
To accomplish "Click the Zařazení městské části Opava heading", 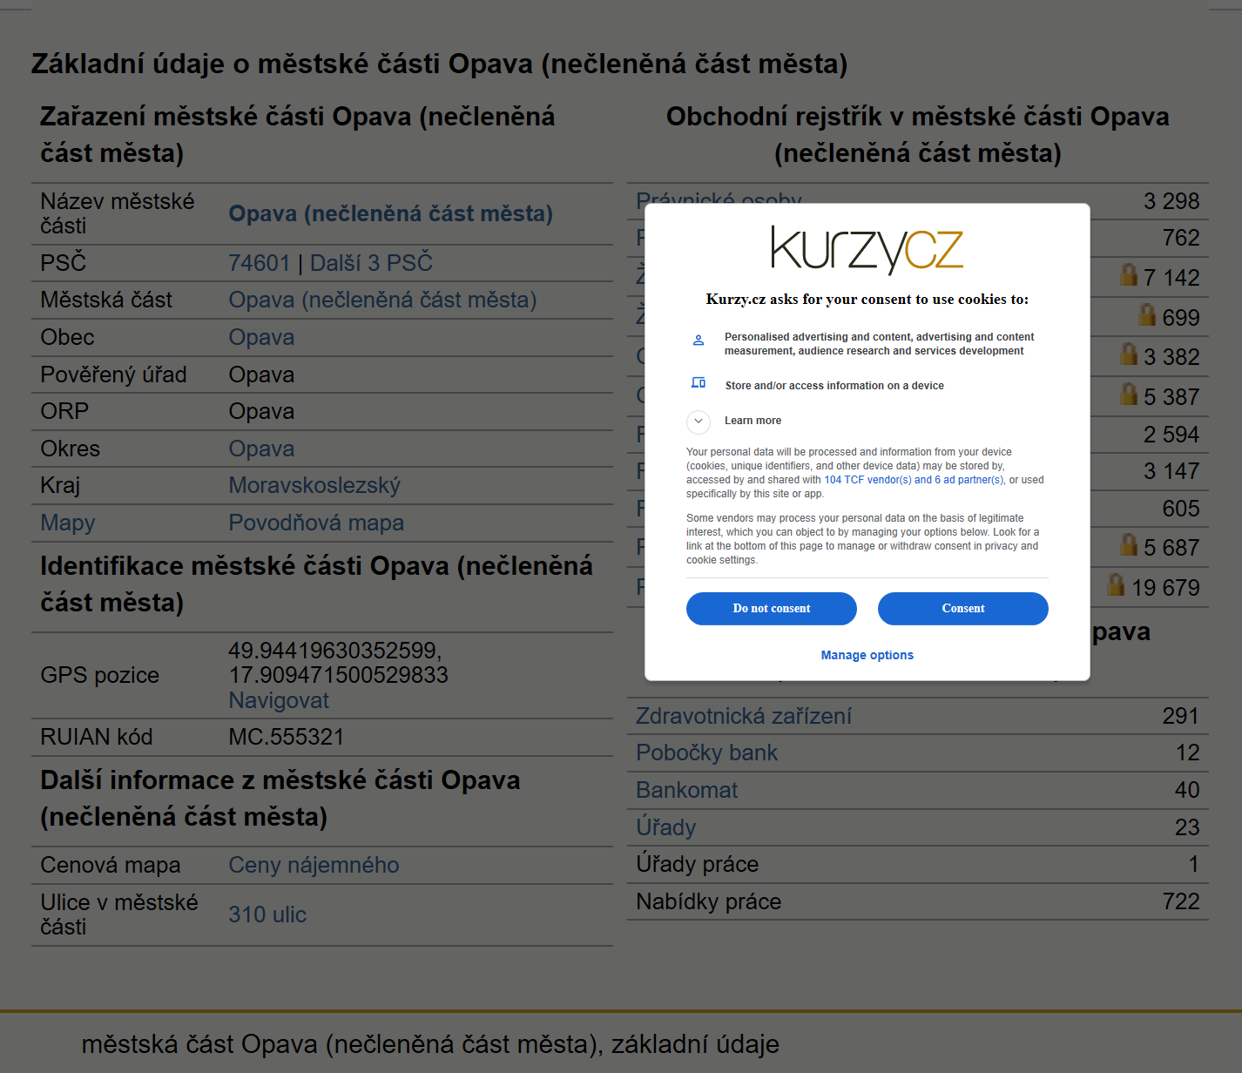I will (x=298, y=135).
